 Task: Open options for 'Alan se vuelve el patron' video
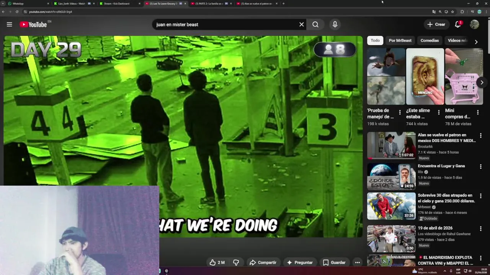click(x=481, y=136)
